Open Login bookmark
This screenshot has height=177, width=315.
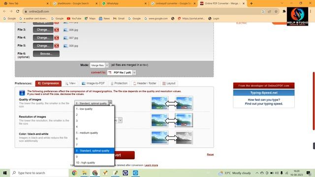[214, 19]
